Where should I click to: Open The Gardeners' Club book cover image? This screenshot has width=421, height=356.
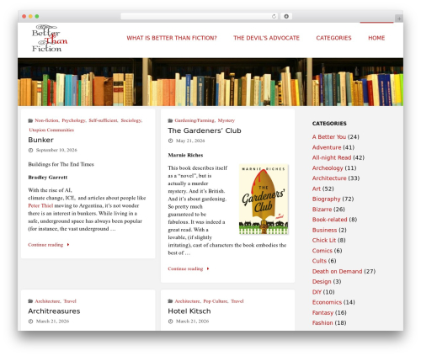coord(264,199)
